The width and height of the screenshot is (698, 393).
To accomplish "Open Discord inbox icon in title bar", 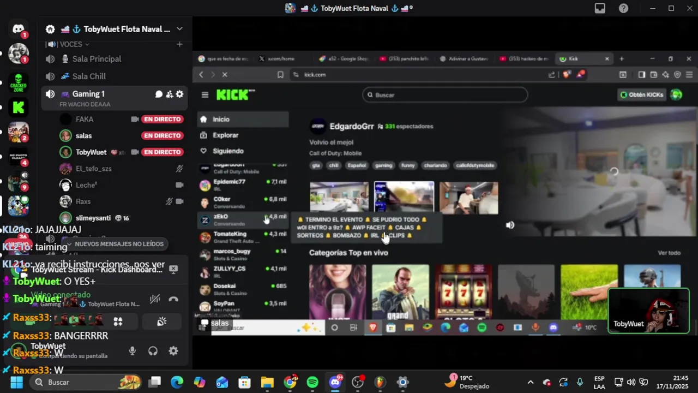I will [x=600, y=8].
